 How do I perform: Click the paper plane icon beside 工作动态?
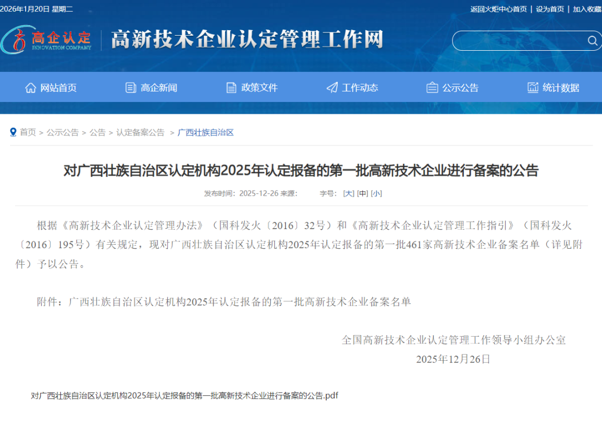point(332,88)
